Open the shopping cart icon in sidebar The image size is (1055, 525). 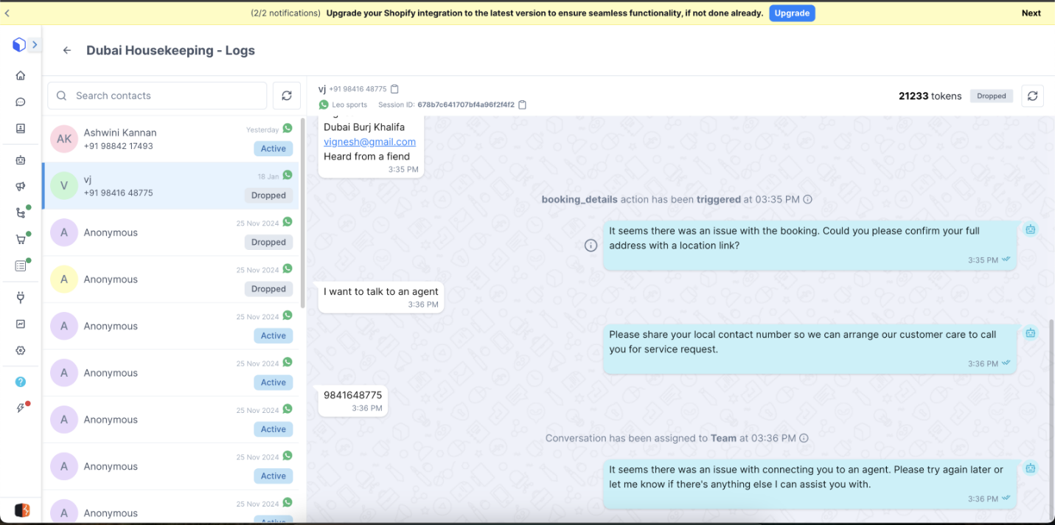pos(21,239)
